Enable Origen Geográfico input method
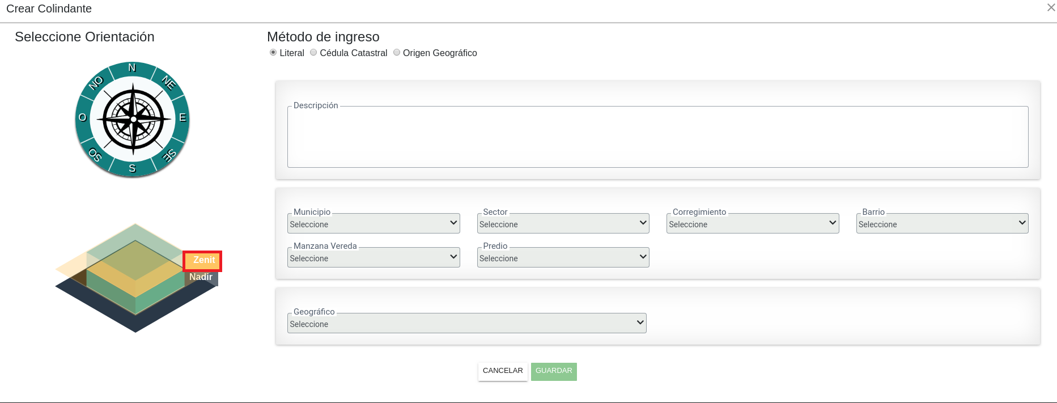 point(397,53)
